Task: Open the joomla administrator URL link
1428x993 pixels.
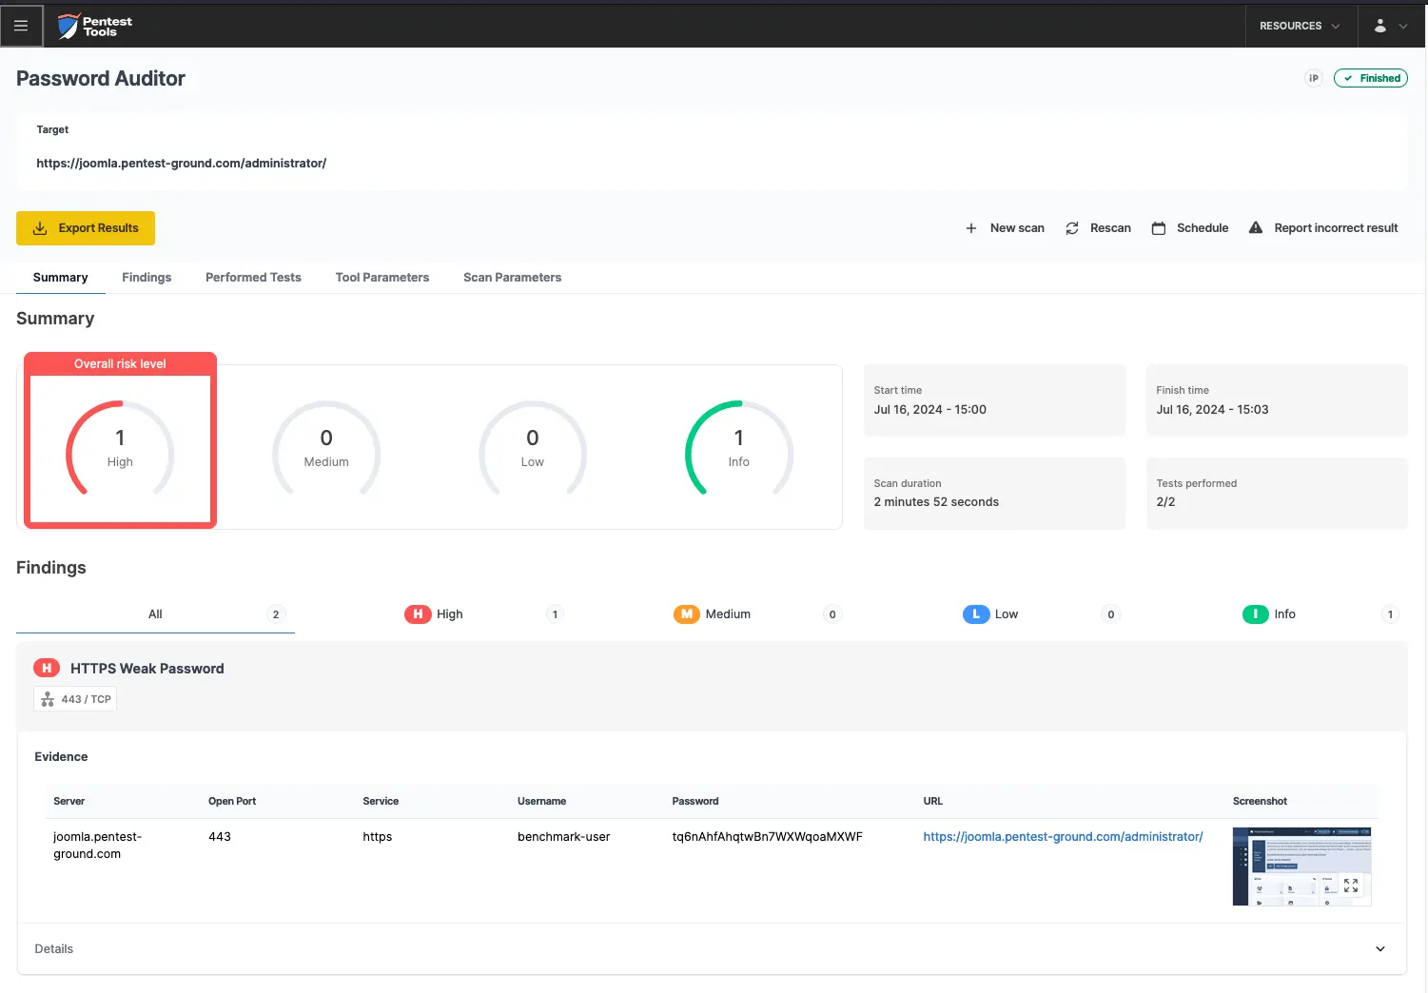Action: pos(1063,837)
